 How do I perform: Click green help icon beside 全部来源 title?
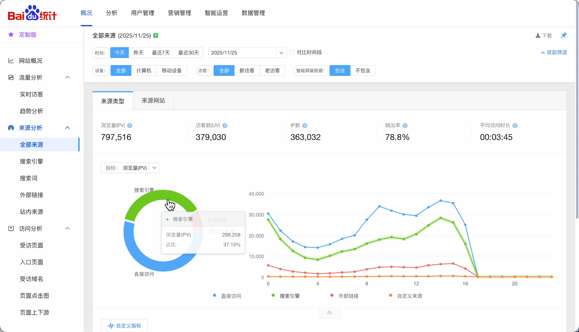pos(156,35)
